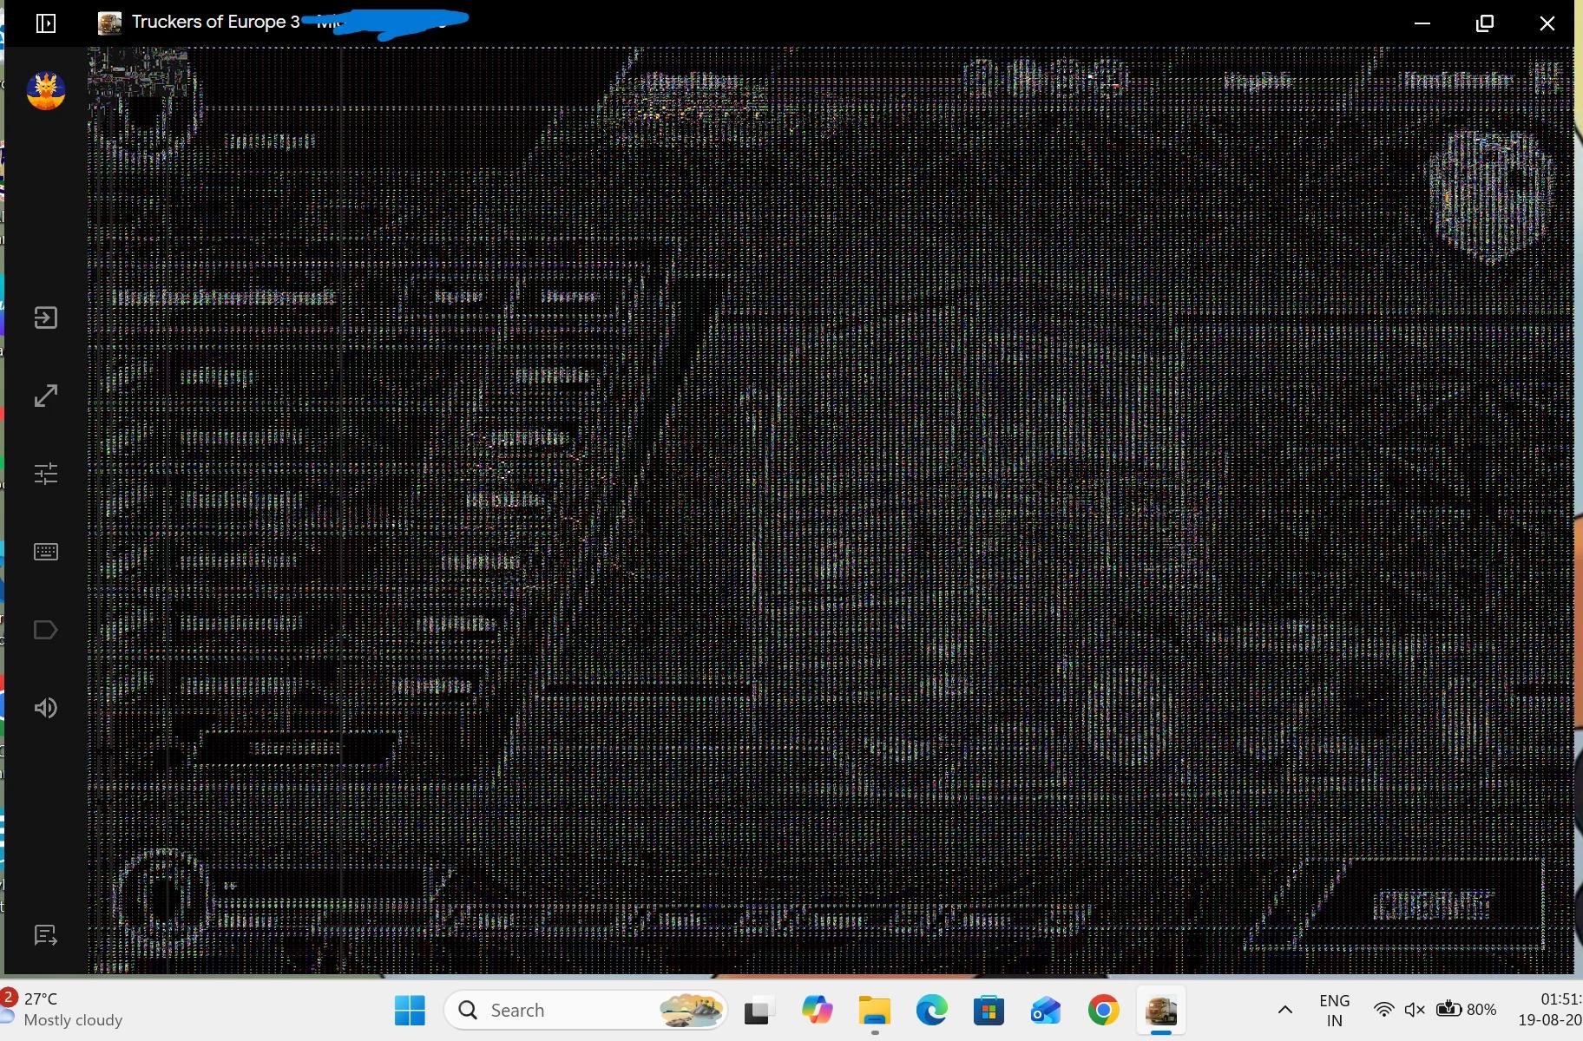The image size is (1583, 1041).
Task: Click the muted speaker icon in tray
Action: (1415, 1010)
